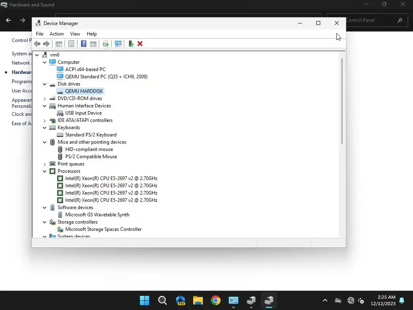
Task: Collapse the Processors category
Action: (x=44, y=171)
